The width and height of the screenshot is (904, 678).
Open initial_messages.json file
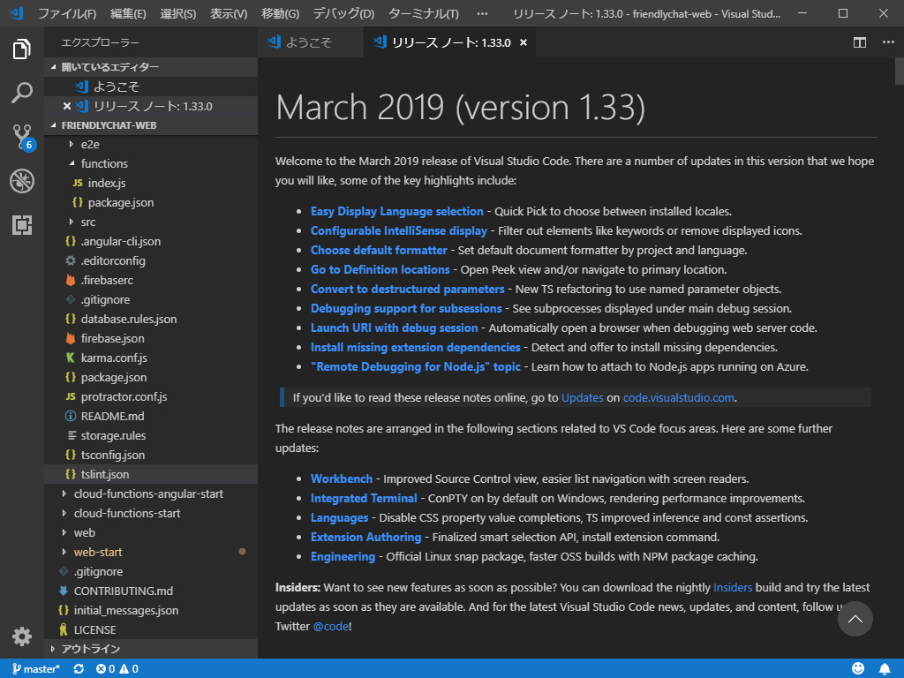coord(151,611)
